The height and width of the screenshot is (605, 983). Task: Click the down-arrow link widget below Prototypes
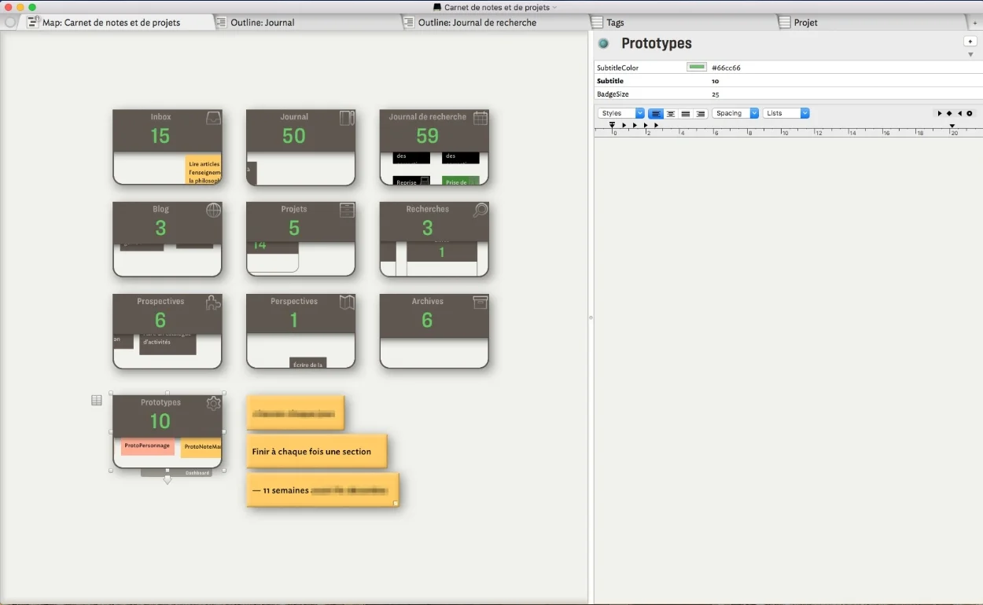(168, 478)
